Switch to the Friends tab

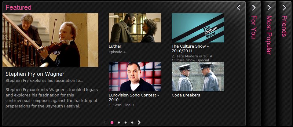click(284, 26)
